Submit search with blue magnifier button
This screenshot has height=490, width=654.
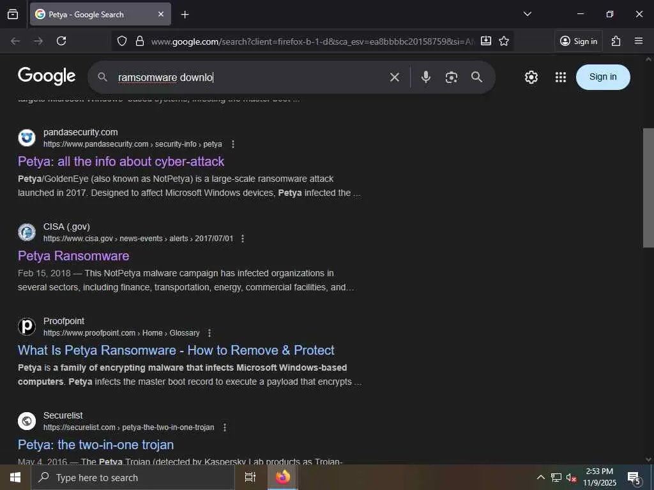(476, 77)
